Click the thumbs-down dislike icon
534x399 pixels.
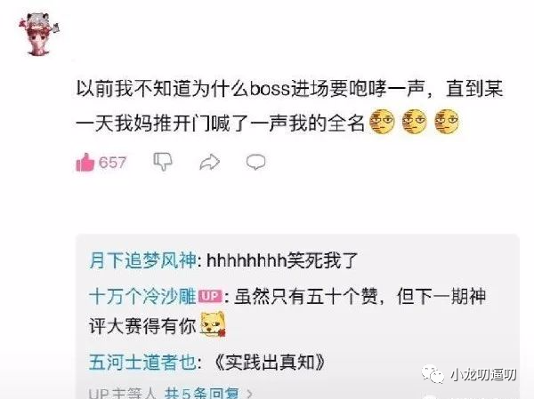[163, 162]
